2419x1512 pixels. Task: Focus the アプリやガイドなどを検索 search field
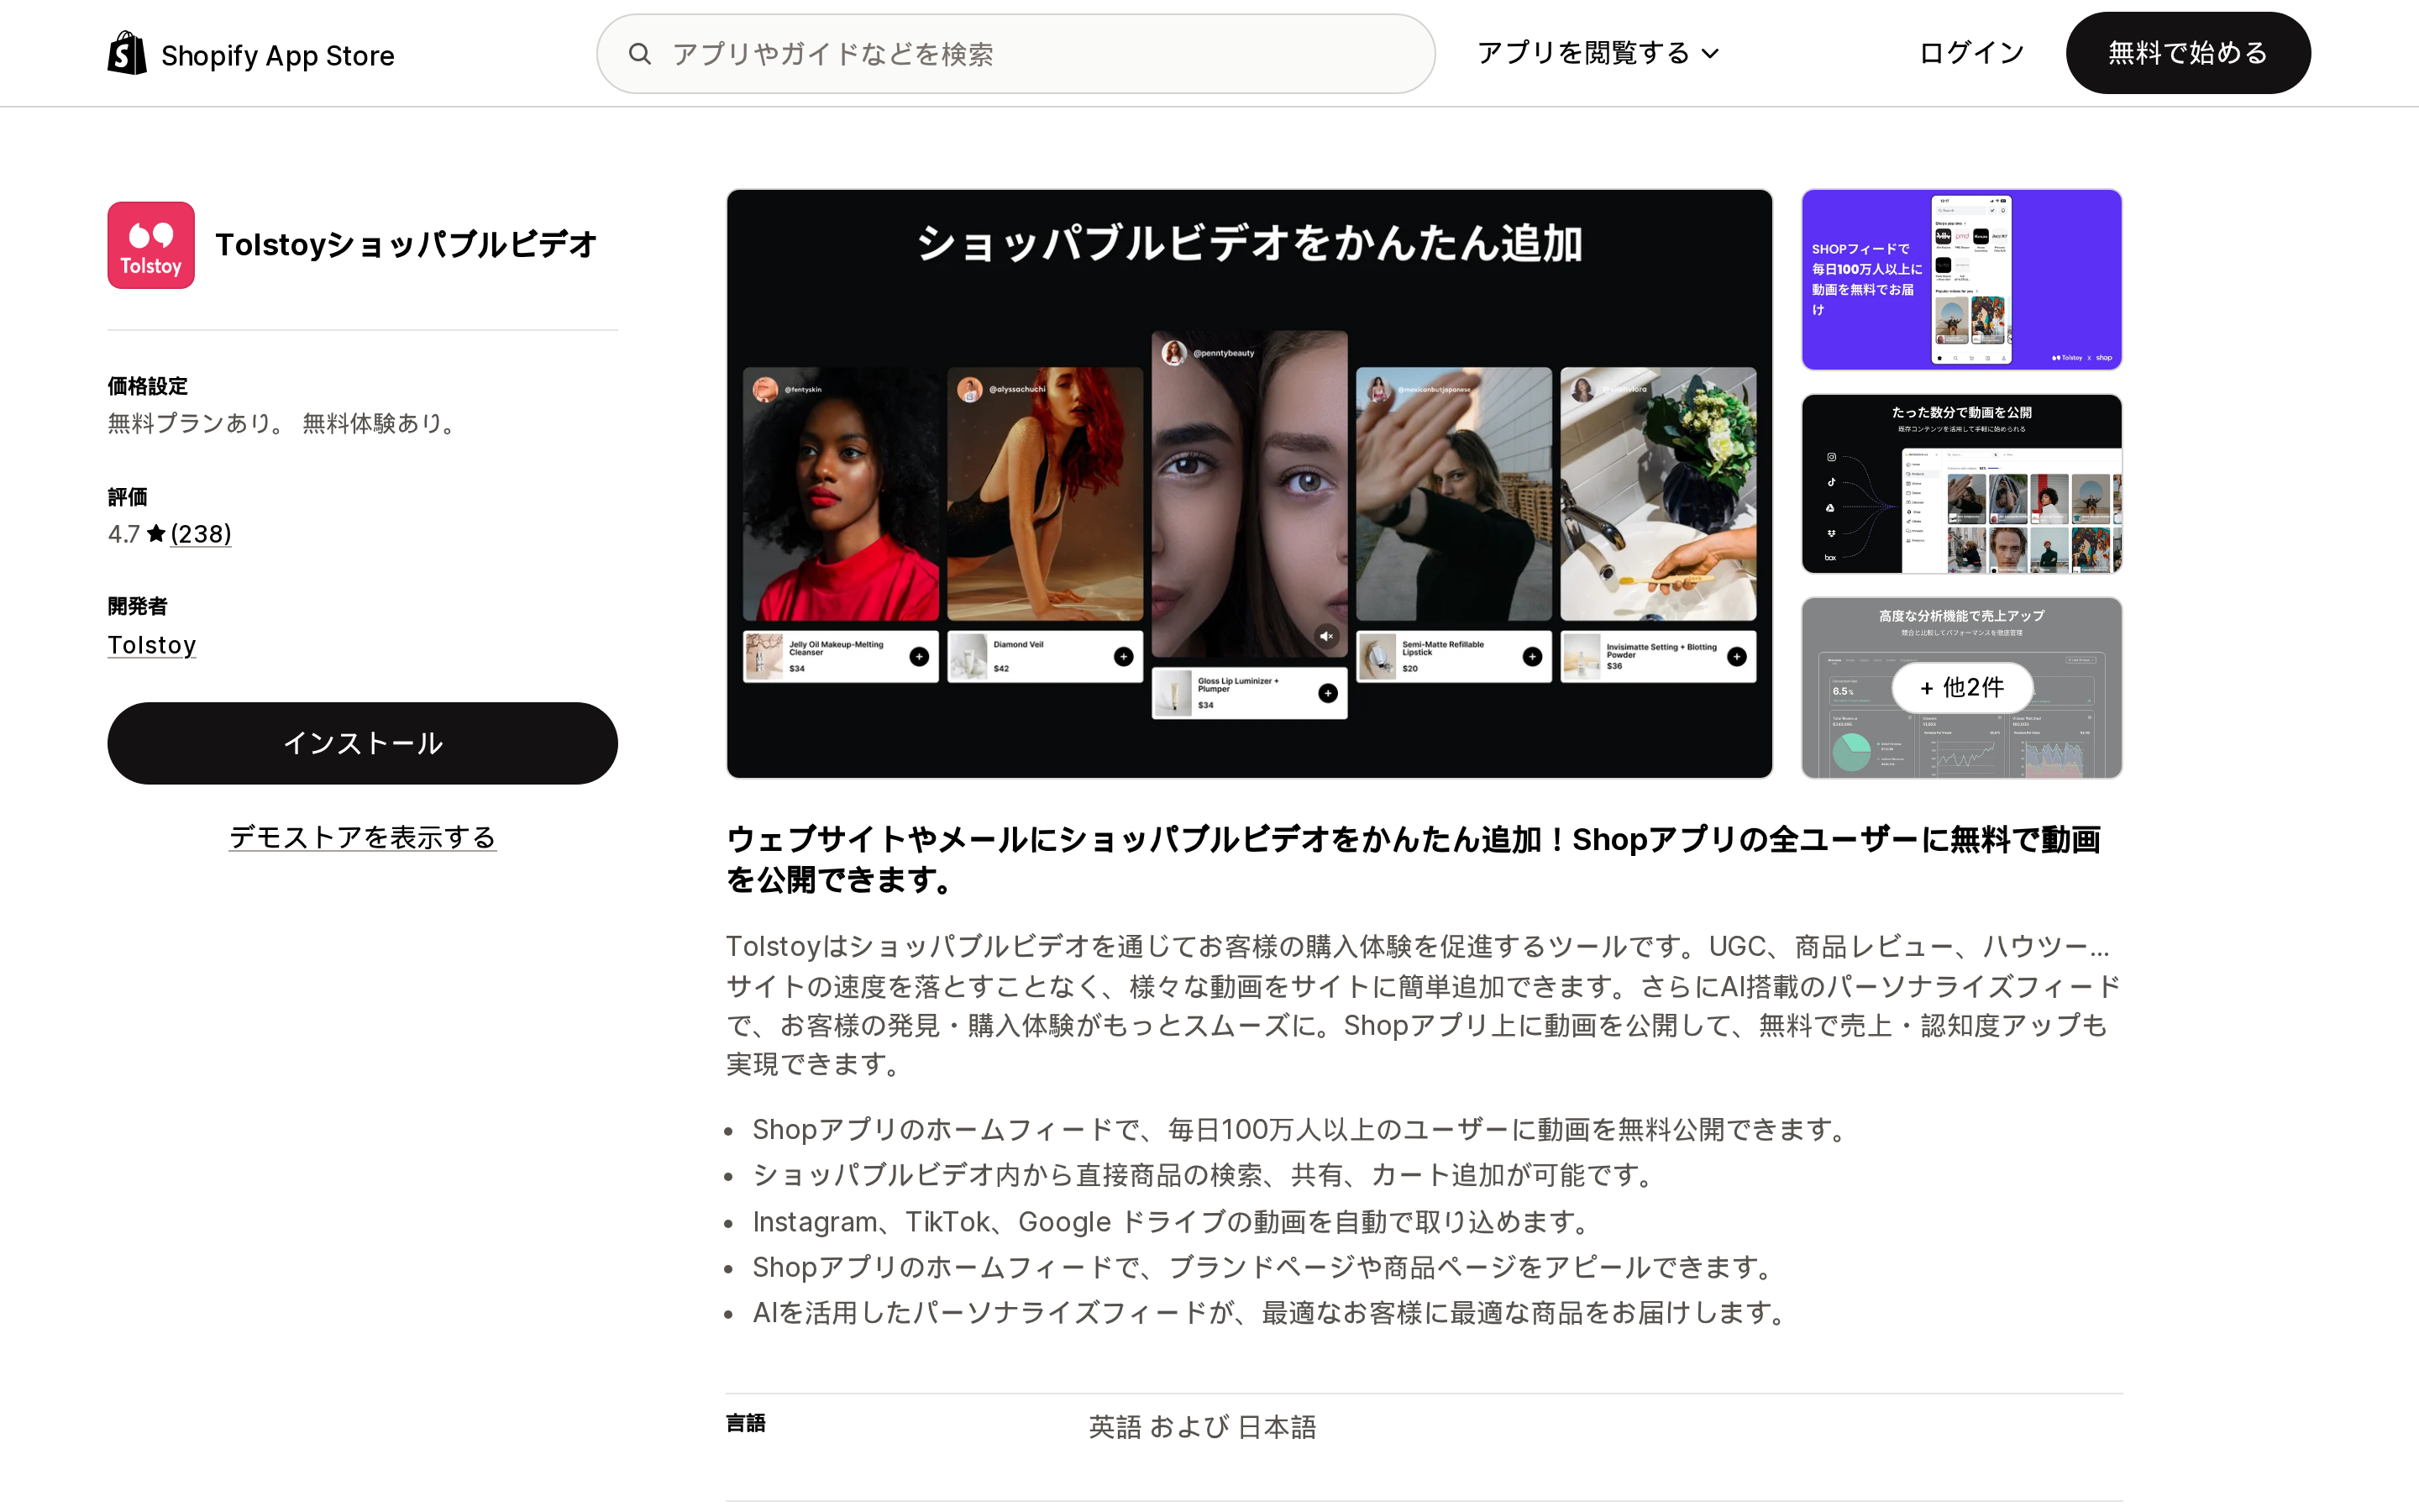(1015, 54)
